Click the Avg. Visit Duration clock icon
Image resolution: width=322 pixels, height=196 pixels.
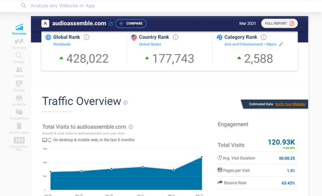pos(220,158)
